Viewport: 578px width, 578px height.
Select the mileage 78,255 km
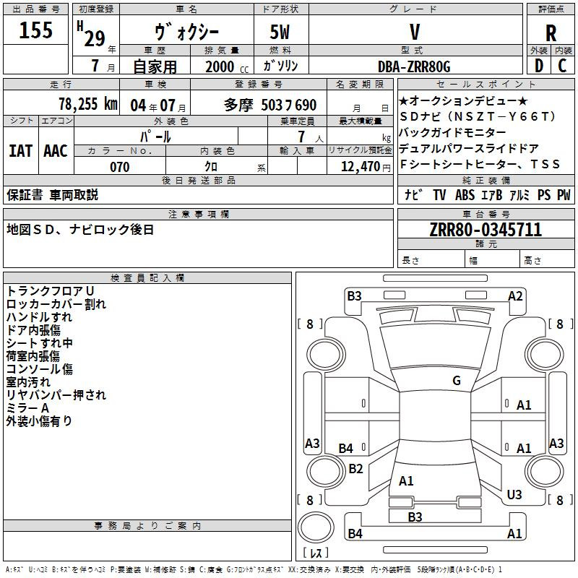point(88,104)
